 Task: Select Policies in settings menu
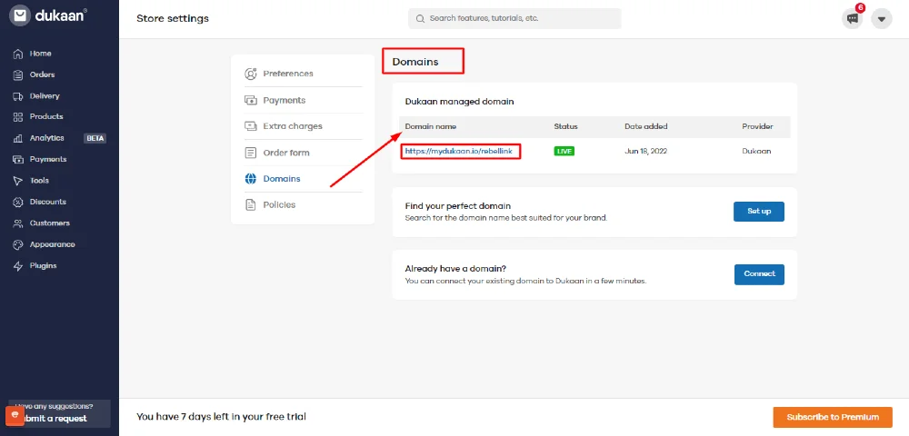tap(279, 205)
